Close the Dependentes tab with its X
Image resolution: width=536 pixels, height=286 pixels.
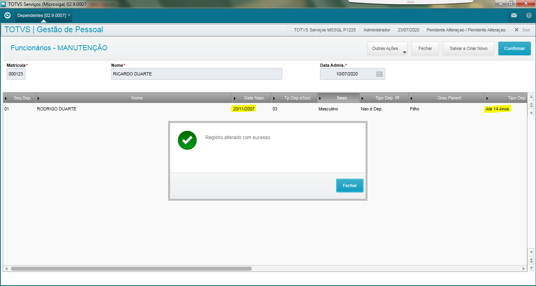tap(69, 15)
